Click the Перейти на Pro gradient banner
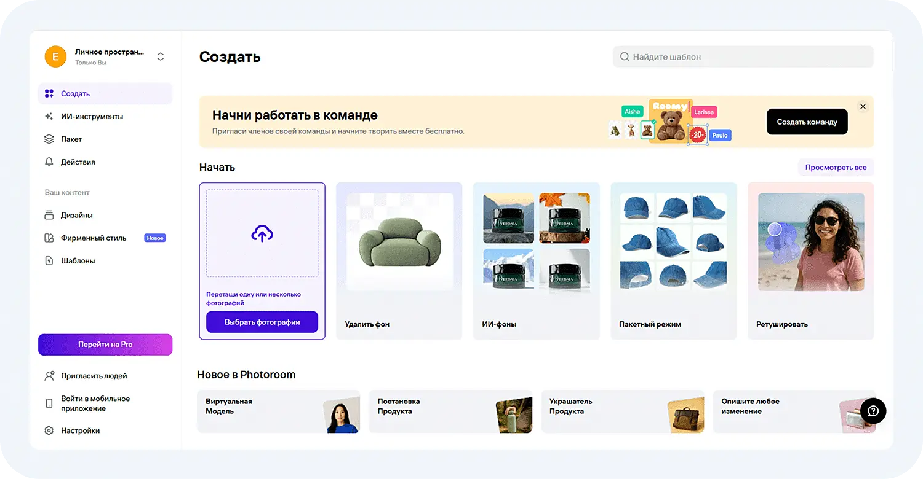This screenshot has height=479, width=923. click(x=105, y=345)
